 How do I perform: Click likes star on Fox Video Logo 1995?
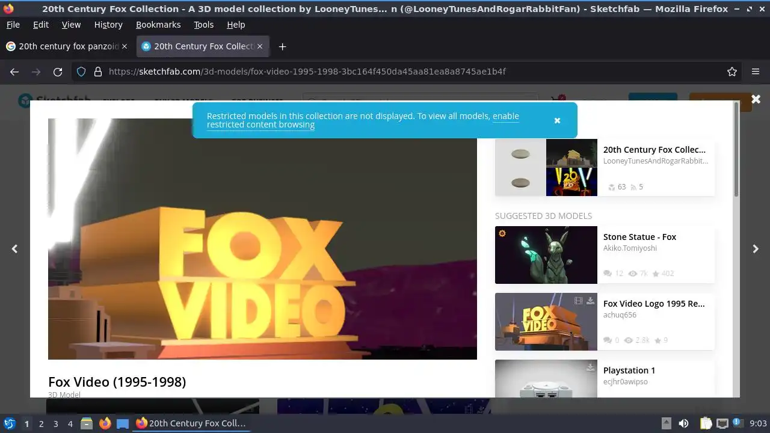click(x=657, y=340)
